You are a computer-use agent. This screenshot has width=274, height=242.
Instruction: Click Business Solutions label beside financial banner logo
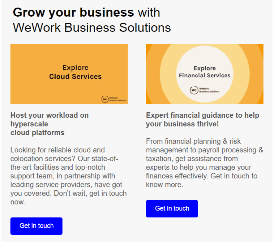pos(209,91)
